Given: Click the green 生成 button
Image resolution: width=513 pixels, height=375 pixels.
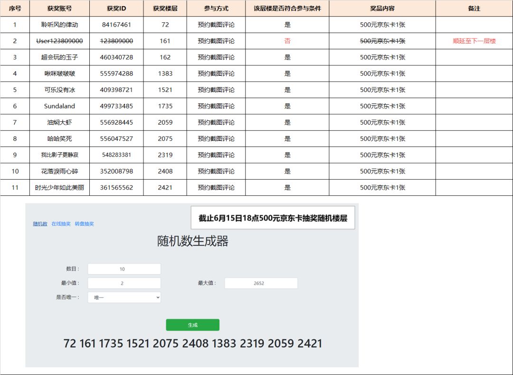Looking at the screenshot, I should pos(193,325).
